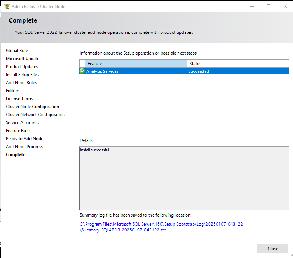Image resolution: width=293 pixels, height=258 pixels.
Task: Select Edition step in sidebar
Action: tap(12, 91)
